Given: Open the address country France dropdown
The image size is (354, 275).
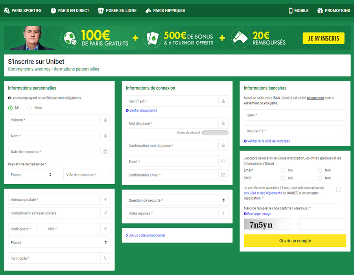Looking at the screenshot, I should [x=59, y=242].
